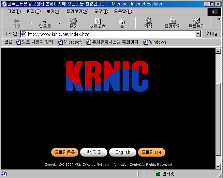Viewport: 223px width, 178px height.
Task: Open the 즐겨찾기 favorites folder icon
Action: coord(173,21)
